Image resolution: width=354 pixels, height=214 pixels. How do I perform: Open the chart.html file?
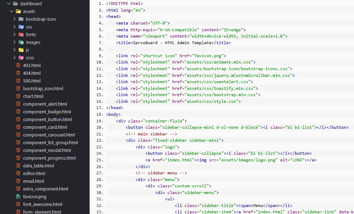[33, 96]
